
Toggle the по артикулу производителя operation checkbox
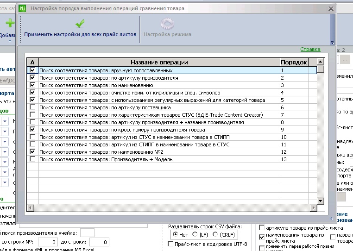click(x=32, y=78)
